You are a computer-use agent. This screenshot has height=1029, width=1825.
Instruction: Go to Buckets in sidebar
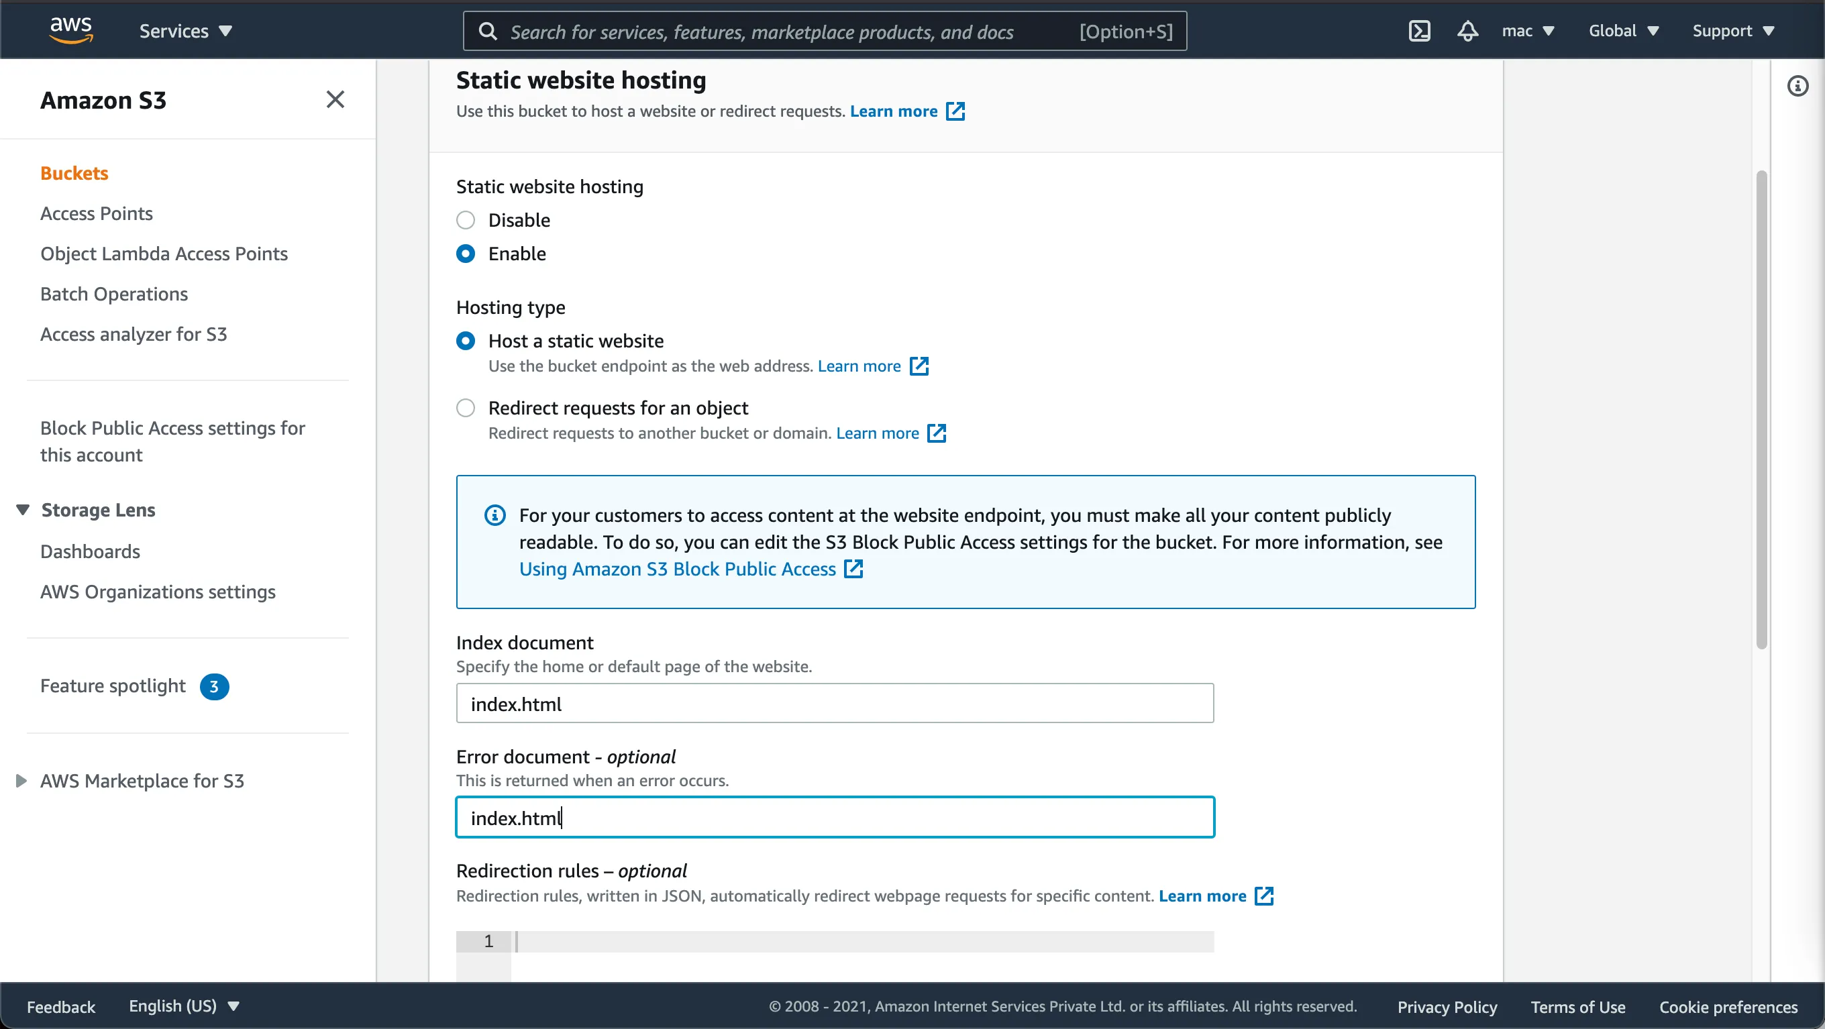click(74, 174)
